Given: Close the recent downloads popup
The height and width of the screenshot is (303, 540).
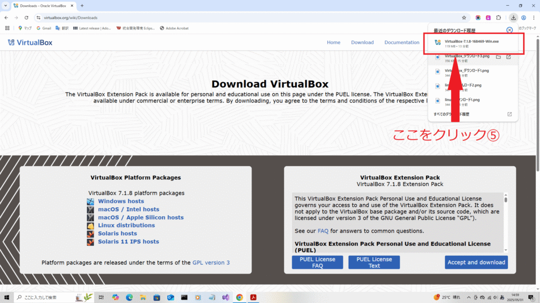Looking at the screenshot, I should tap(510, 30).
